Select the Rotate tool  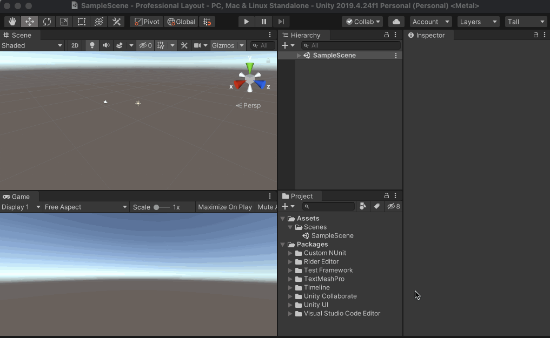pos(47,22)
